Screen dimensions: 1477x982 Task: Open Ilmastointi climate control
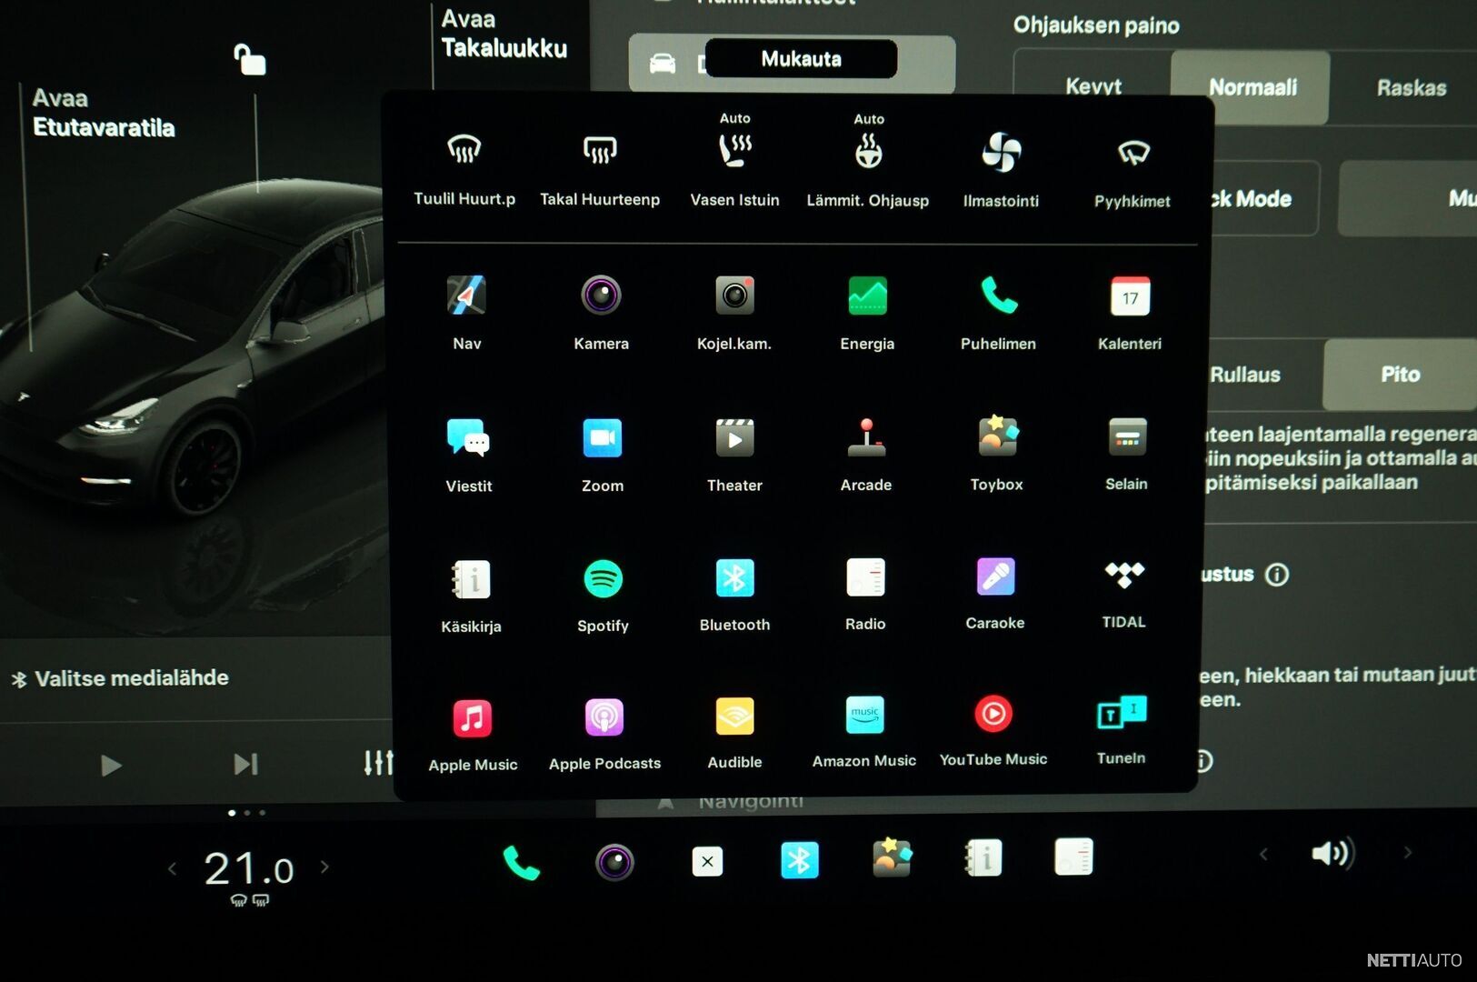point(1001,169)
